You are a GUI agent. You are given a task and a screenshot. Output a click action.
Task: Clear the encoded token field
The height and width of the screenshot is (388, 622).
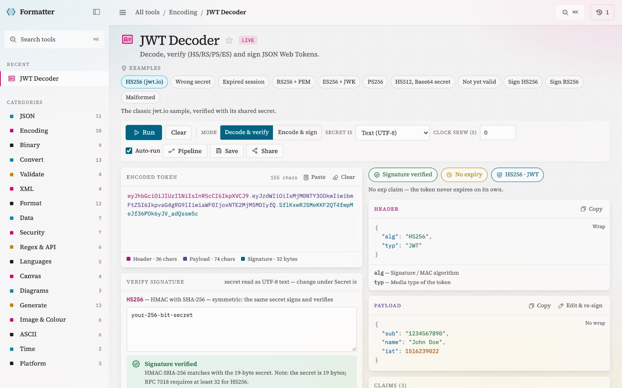point(344,177)
